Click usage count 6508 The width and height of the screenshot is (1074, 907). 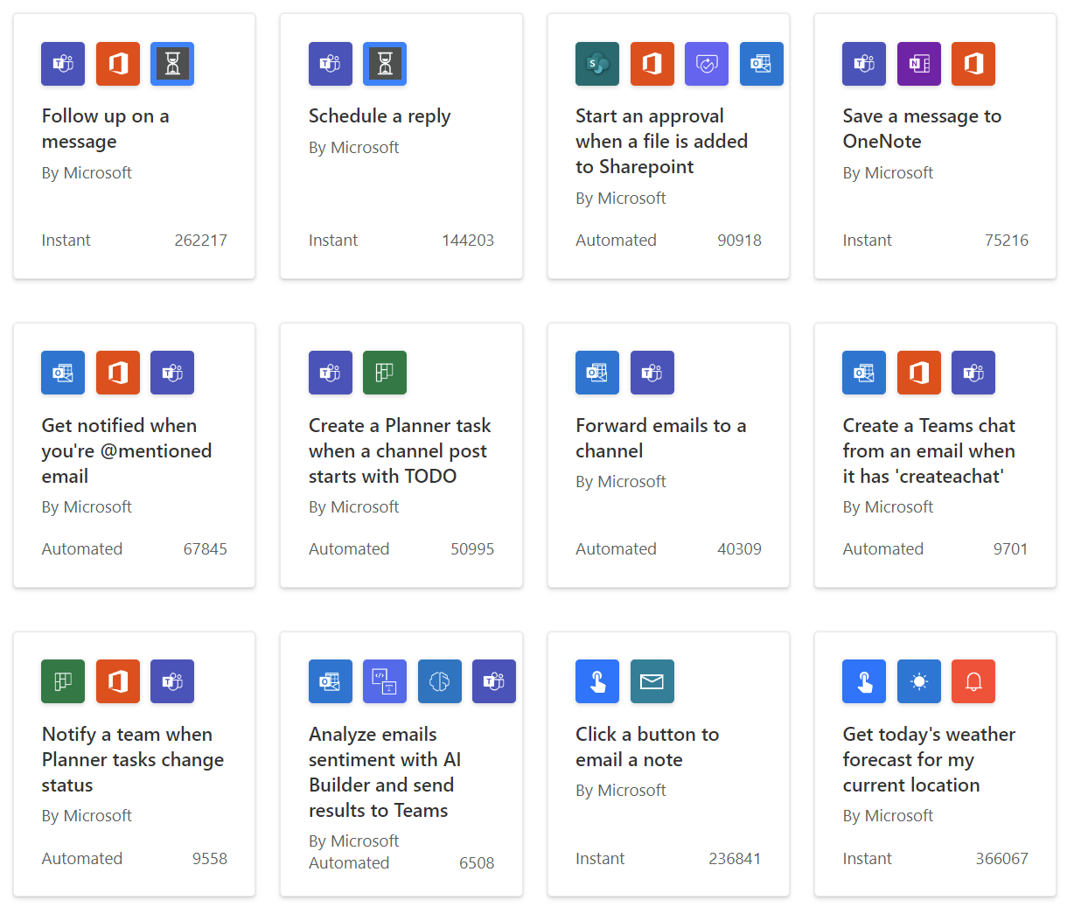click(477, 863)
